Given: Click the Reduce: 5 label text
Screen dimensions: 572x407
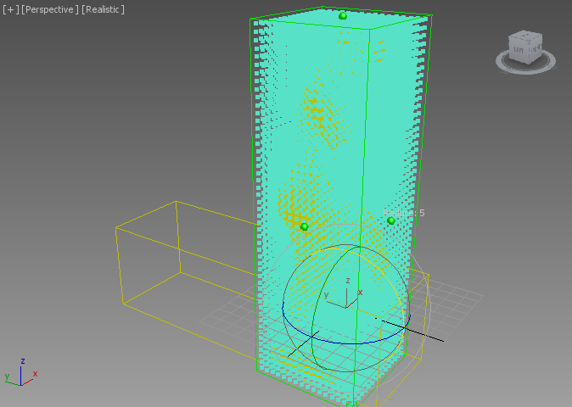Looking at the screenshot, I should tap(404, 213).
